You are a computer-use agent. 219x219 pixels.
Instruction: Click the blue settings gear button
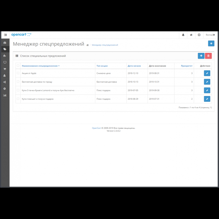click(211, 43)
